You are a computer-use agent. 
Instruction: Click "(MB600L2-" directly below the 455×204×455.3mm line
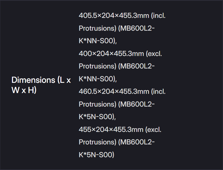pyautogui.click(x=136, y=142)
